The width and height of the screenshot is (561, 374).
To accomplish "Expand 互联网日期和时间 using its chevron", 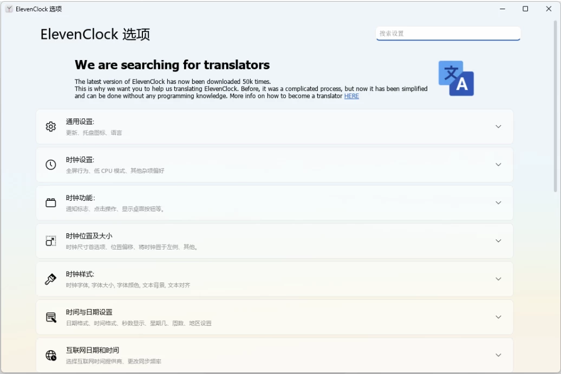I will tap(498, 356).
